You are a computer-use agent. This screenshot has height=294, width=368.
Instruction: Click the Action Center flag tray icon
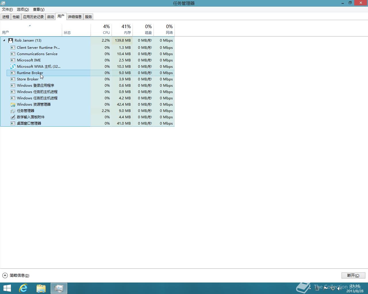pyautogui.click(x=325, y=288)
